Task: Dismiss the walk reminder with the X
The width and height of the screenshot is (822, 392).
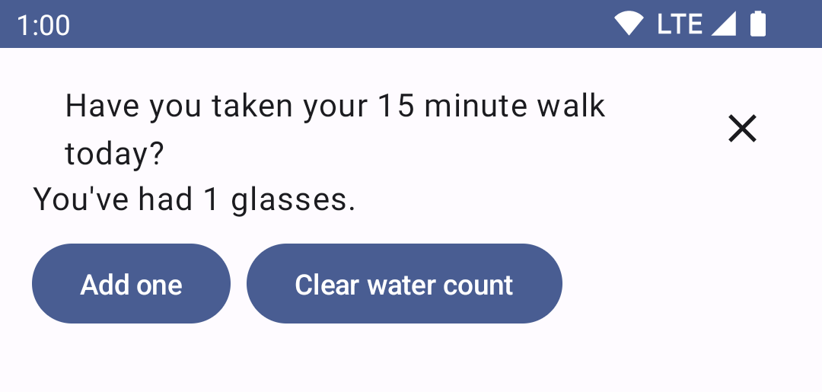Action: [742, 129]
